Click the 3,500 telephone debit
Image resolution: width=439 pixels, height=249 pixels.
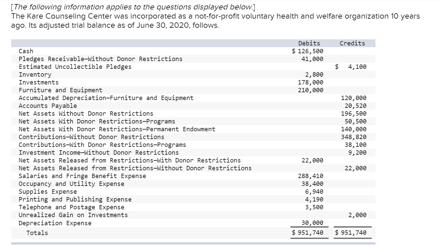[314, 207]
